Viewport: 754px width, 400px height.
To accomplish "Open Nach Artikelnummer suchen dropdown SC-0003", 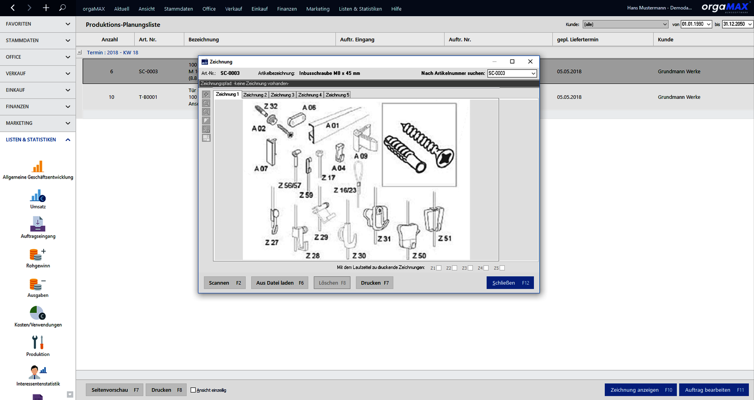I will point(533,73).
